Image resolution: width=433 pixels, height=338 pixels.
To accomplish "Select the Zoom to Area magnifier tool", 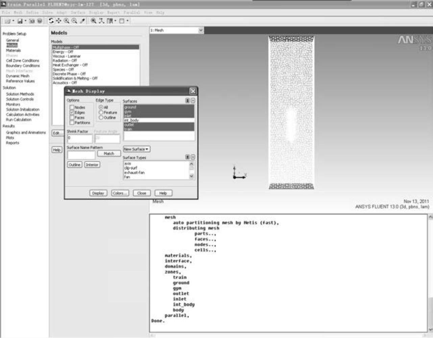I will coord(74,21).
